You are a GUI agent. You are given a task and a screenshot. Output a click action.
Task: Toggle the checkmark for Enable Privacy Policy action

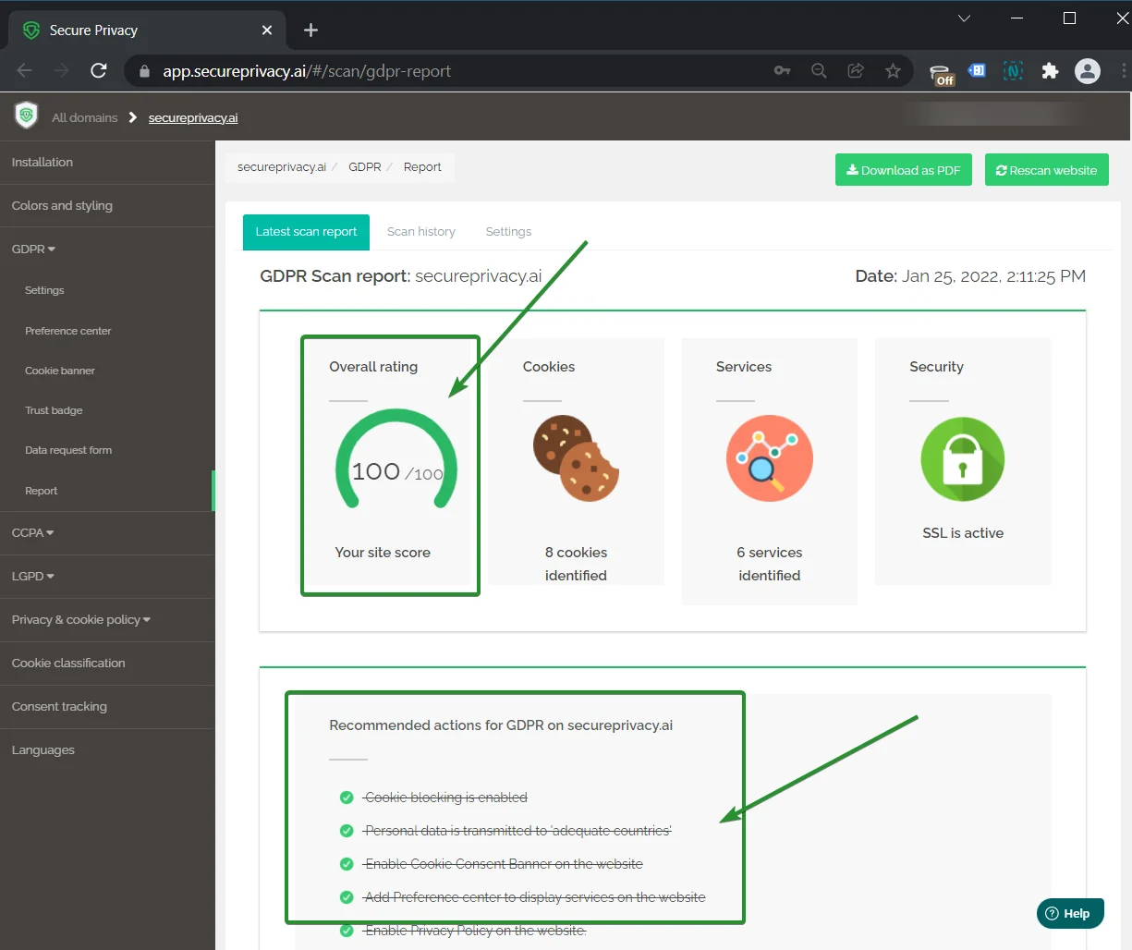click(x=347, y=930)
